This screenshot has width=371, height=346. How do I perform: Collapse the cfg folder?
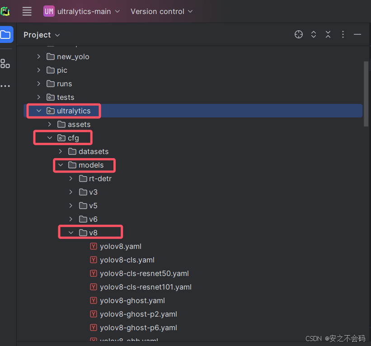pos(50,138)
